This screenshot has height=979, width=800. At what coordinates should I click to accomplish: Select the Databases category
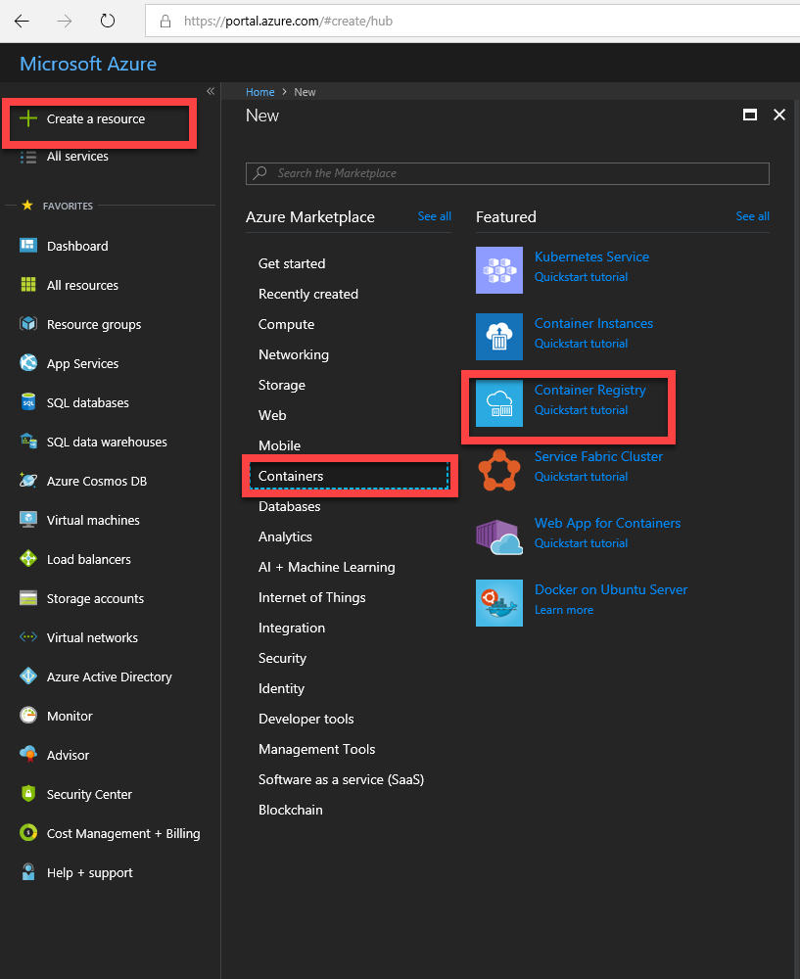(289, 506)
